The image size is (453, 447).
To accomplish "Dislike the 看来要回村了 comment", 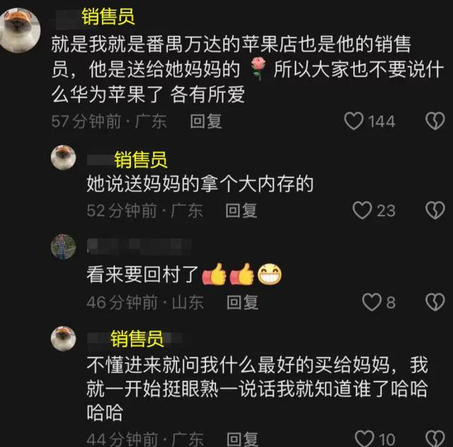I will (x=435, y=302).
